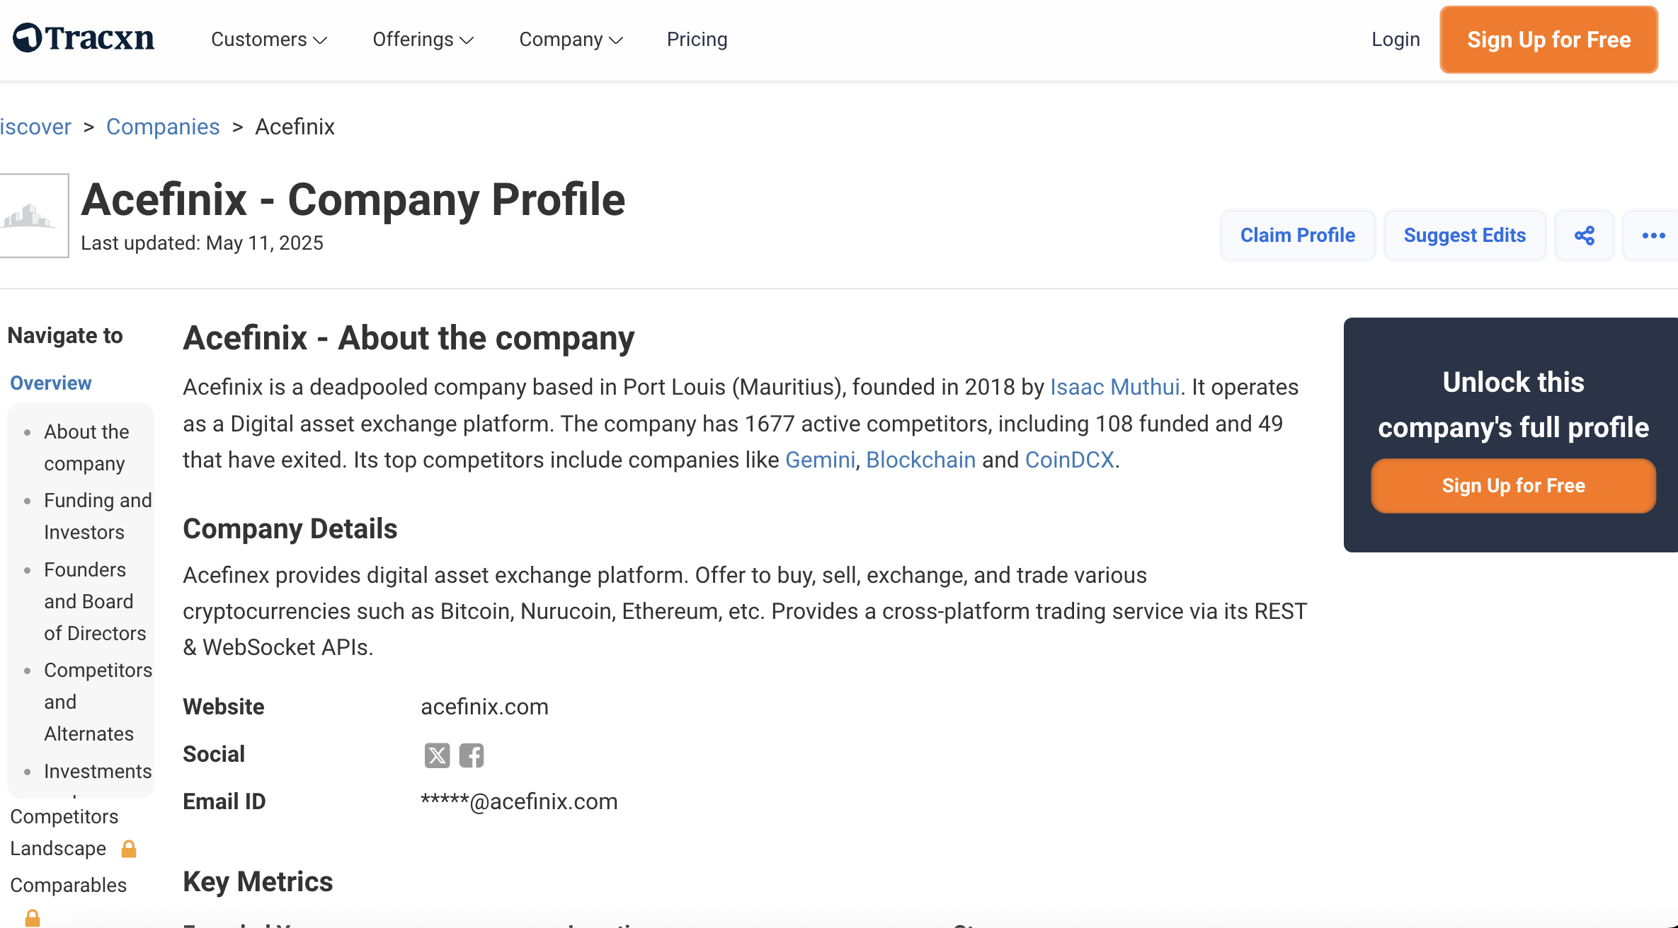Image resolution: width=1678 pixels, height=928 pixels.
Task: Click the Suggest Edits button
Action: 1464,235
